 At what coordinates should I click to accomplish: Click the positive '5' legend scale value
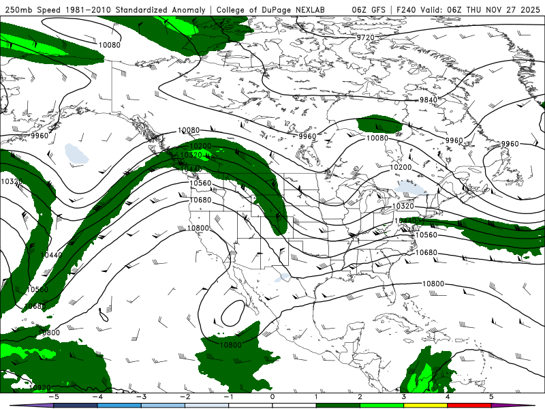pyautogui.click(x=491, y=397)
